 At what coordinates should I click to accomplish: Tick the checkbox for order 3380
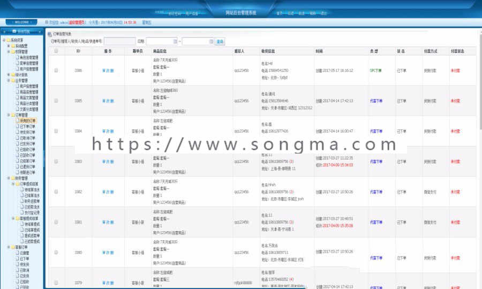56,253
